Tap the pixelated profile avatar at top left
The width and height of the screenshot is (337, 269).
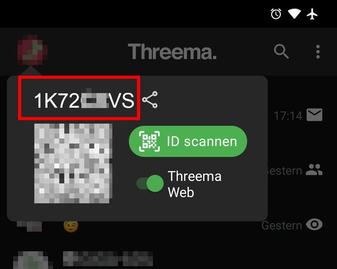click(32, 50)
